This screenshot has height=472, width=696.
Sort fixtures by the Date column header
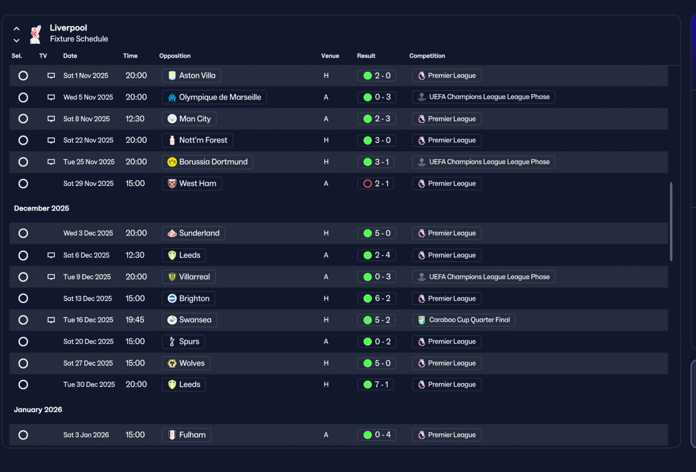(70, 56)
